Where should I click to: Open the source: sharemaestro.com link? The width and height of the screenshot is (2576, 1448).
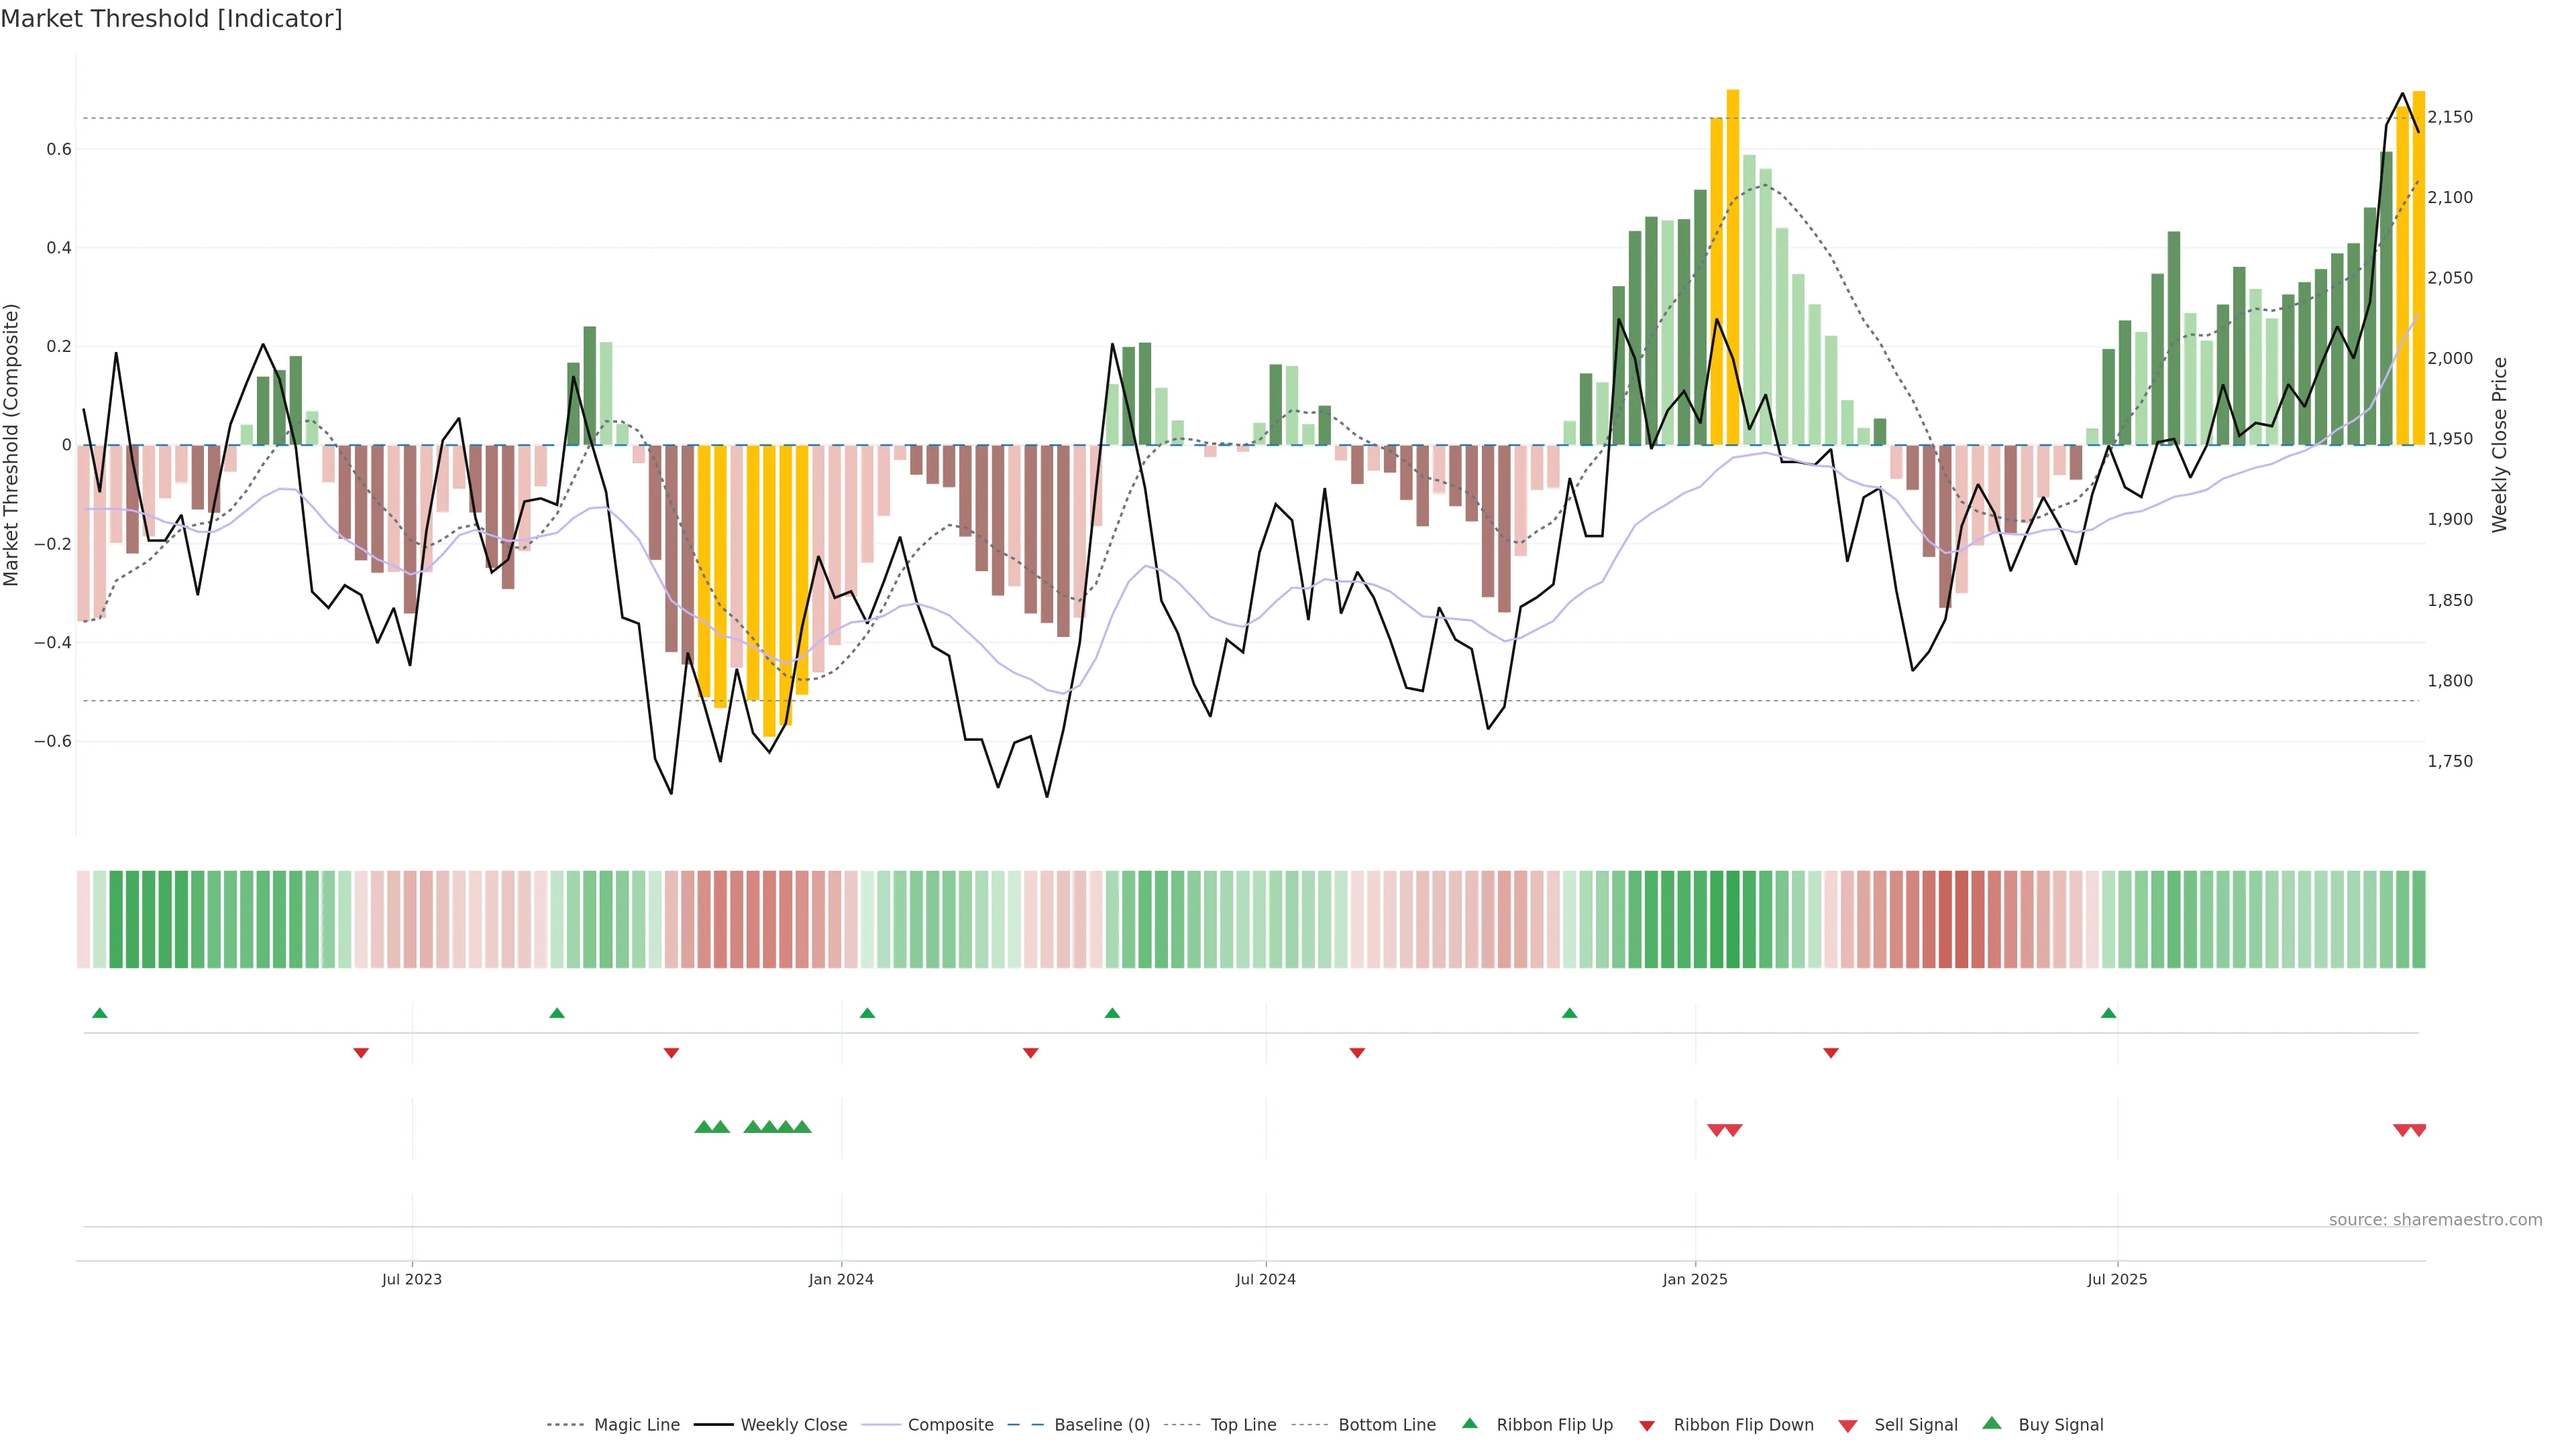2435,1220
